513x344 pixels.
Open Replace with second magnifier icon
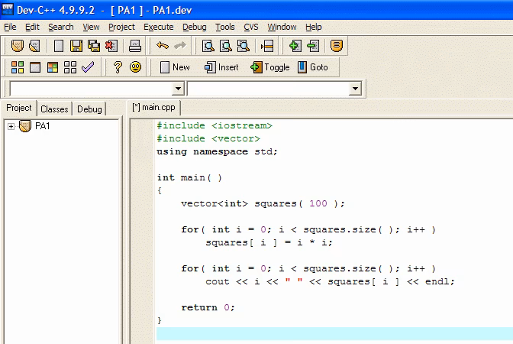click(226, 46)
